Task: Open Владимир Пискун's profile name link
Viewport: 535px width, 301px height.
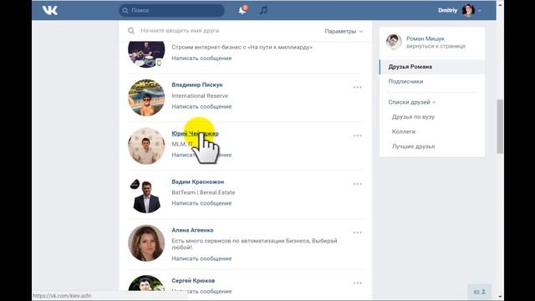Action: point(197,84)
